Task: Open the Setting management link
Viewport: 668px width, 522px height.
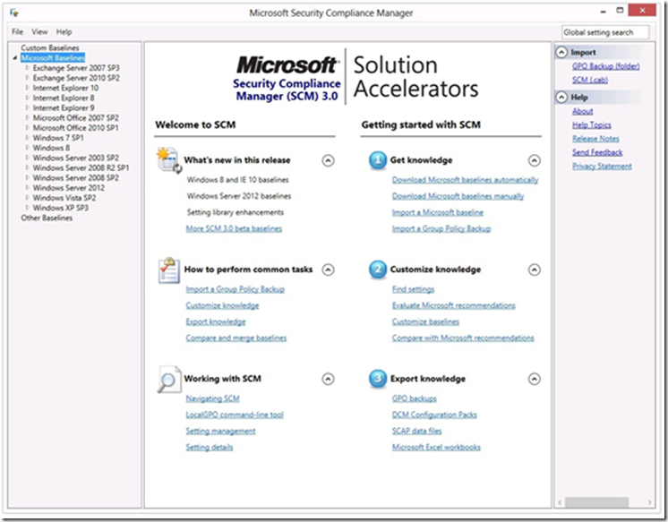Action: (x=220, y=431)
